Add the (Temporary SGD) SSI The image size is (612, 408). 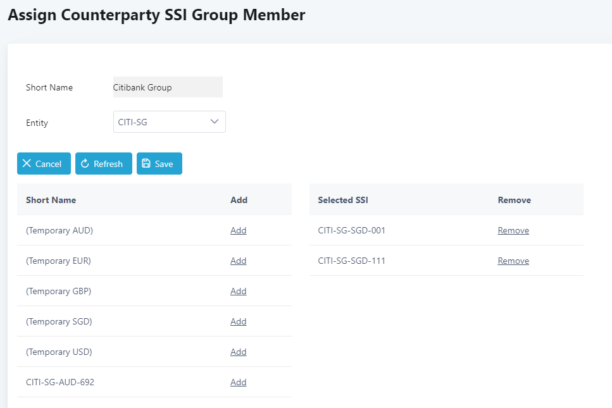(238, 322)
